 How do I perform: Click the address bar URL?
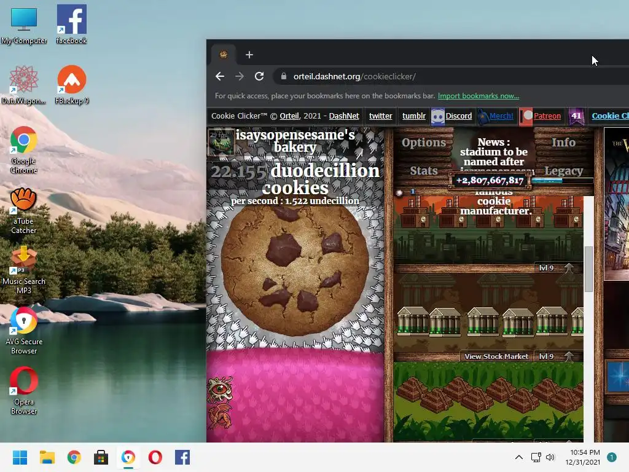354,76
